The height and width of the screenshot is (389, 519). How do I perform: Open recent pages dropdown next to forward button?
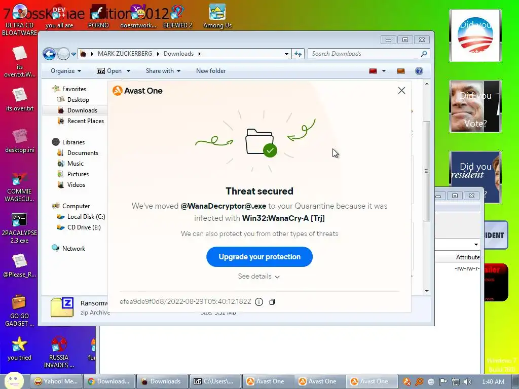[73, 54]
